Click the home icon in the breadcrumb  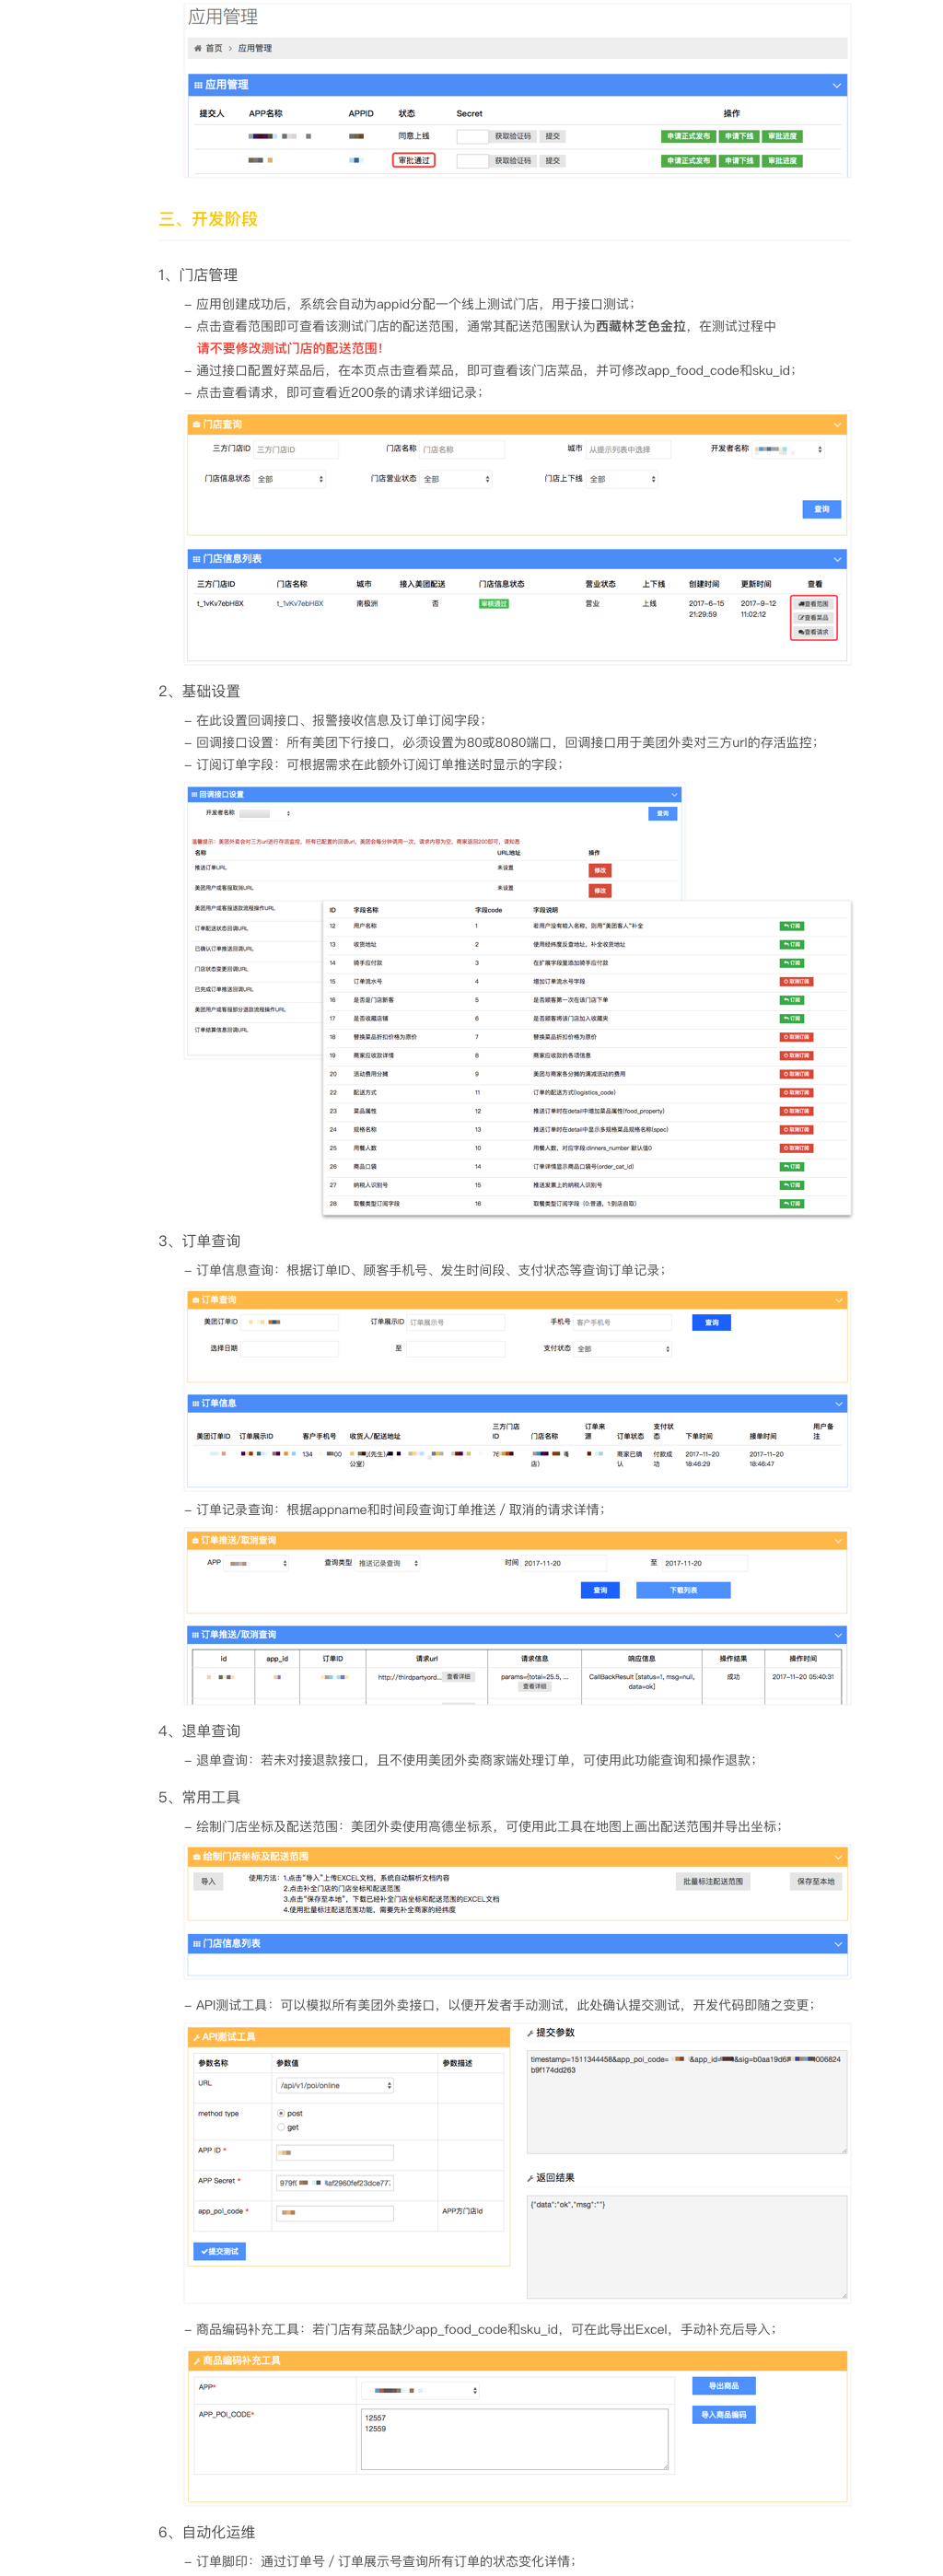click(x=197, y=48)
